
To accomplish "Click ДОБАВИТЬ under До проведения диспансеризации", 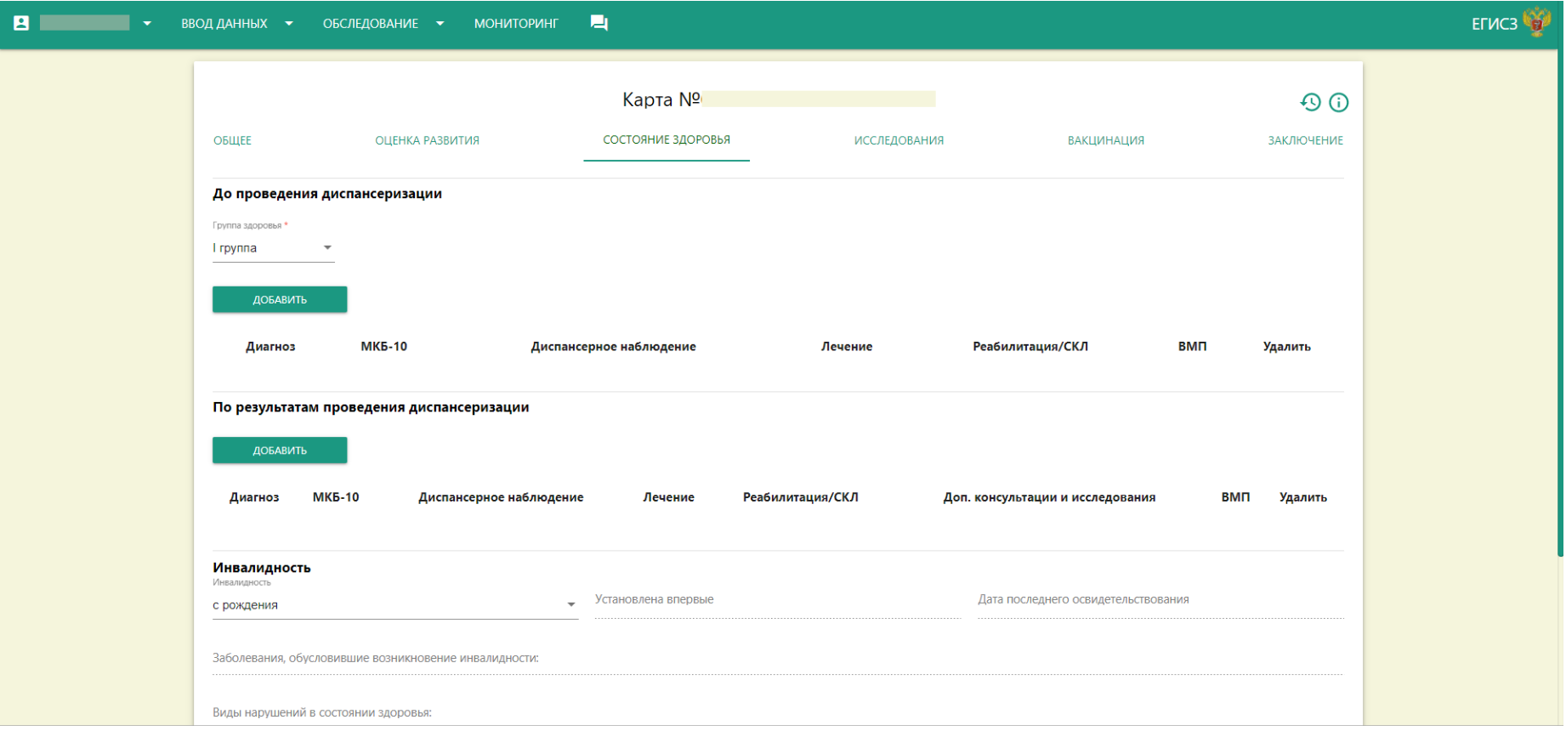I will click(x=280, y=299).
